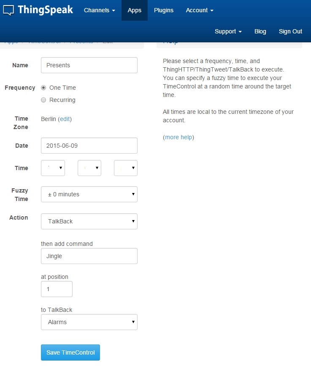Open the Fuzzy Time dropdown
This screenshot has height=369, width=311.
[x=89, y=194]
